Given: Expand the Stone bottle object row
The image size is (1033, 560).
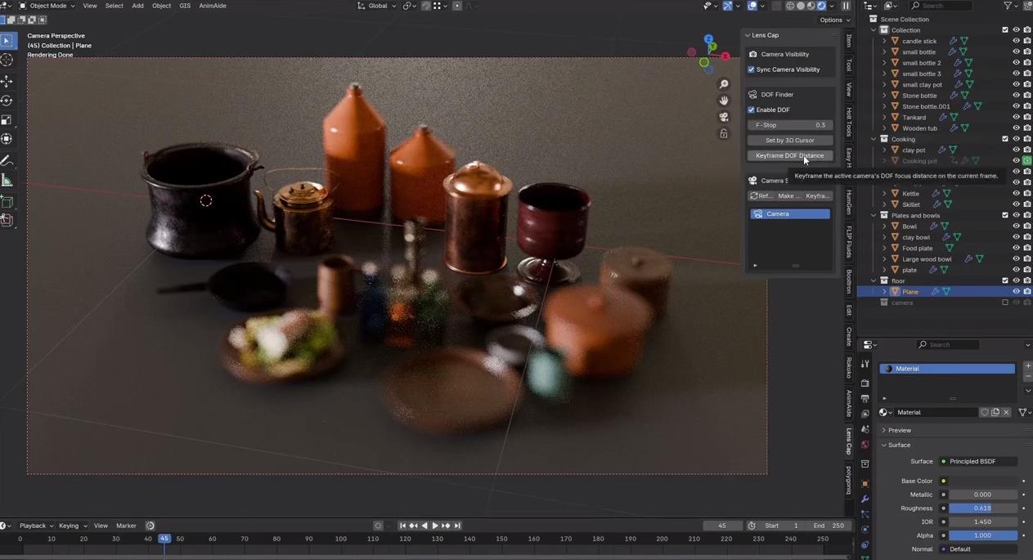Looking at the screenshot, I should pos(884,96).
